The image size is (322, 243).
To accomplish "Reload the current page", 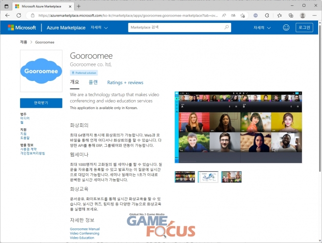I will click(x=19, y=16).
